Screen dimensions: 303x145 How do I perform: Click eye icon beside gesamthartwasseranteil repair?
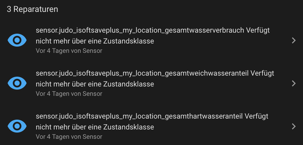tap(17, 126)
